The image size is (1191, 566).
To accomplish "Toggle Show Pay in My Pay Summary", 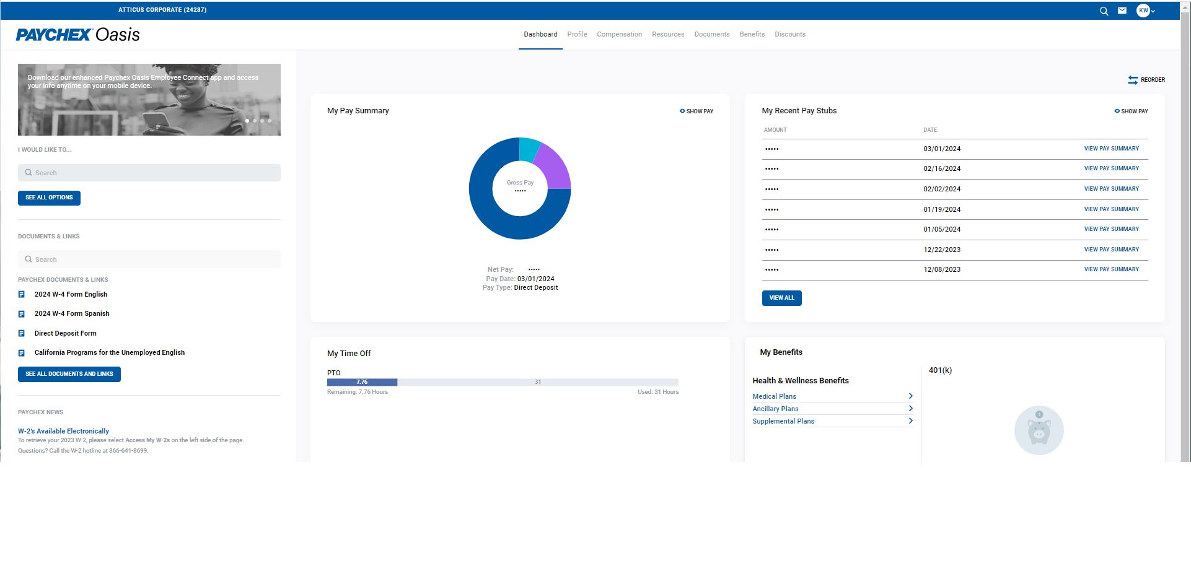I will (697, 111).
